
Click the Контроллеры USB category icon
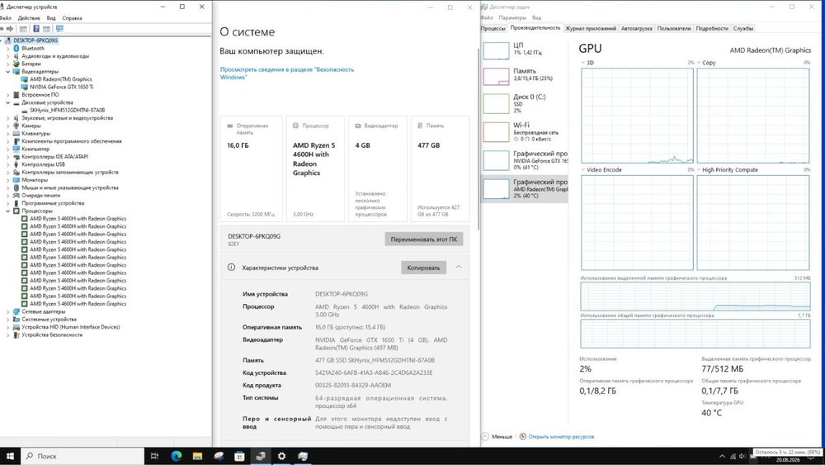click(x=16, y=164)
